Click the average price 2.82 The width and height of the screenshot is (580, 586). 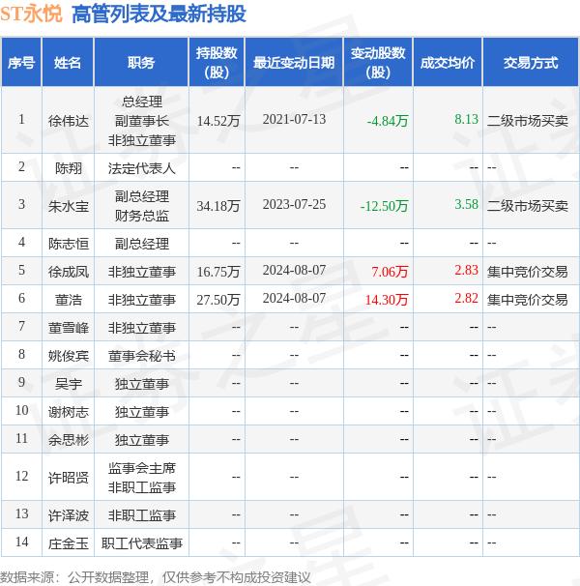pos(466,298)
